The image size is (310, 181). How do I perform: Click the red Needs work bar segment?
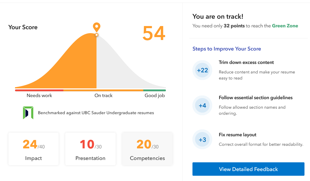point(39,91)
